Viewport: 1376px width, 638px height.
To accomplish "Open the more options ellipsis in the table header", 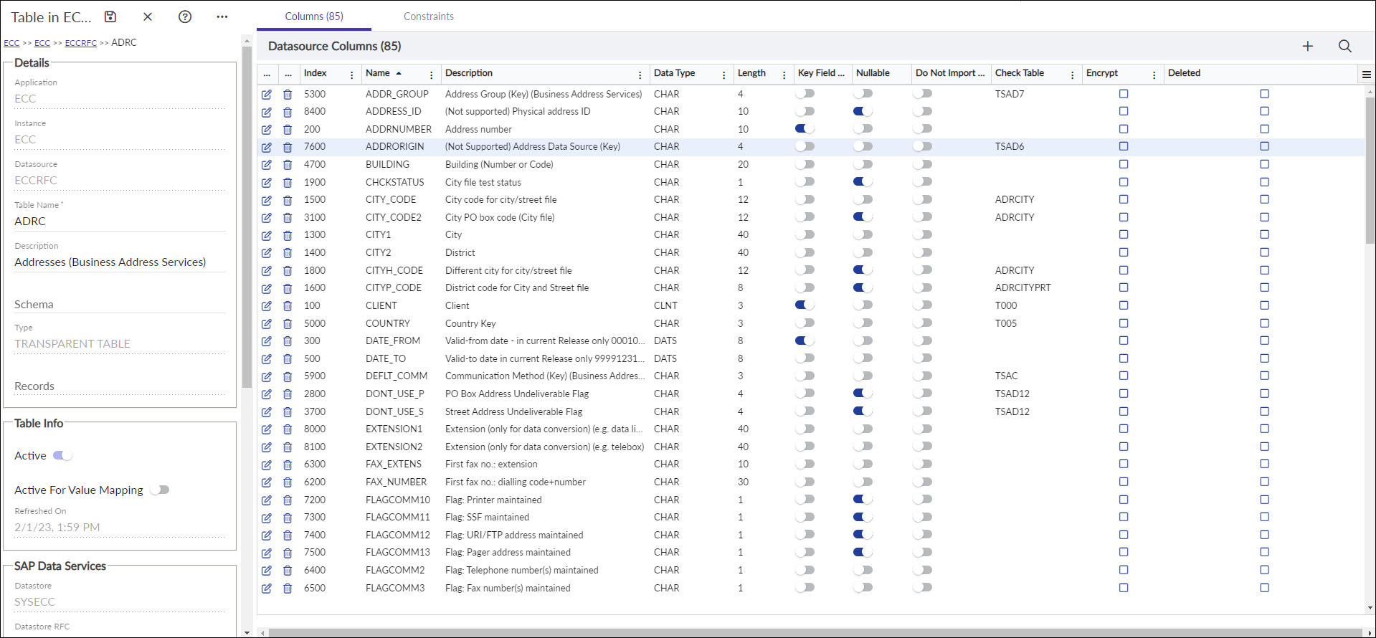I will point(222,16).
